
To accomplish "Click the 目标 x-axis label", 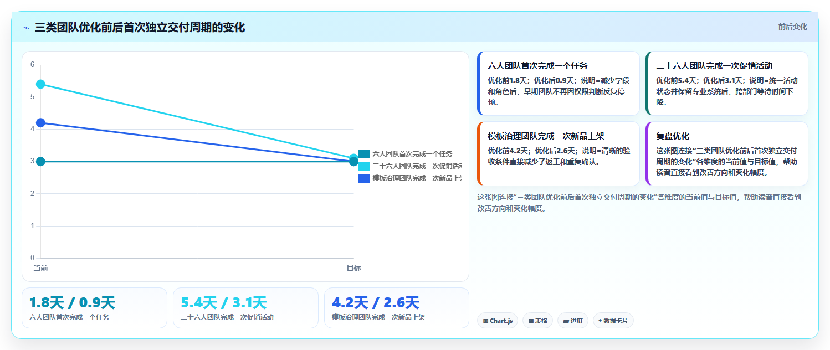I will coord(353,268).
